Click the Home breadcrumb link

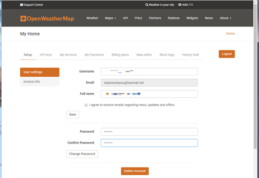[230, 34]
